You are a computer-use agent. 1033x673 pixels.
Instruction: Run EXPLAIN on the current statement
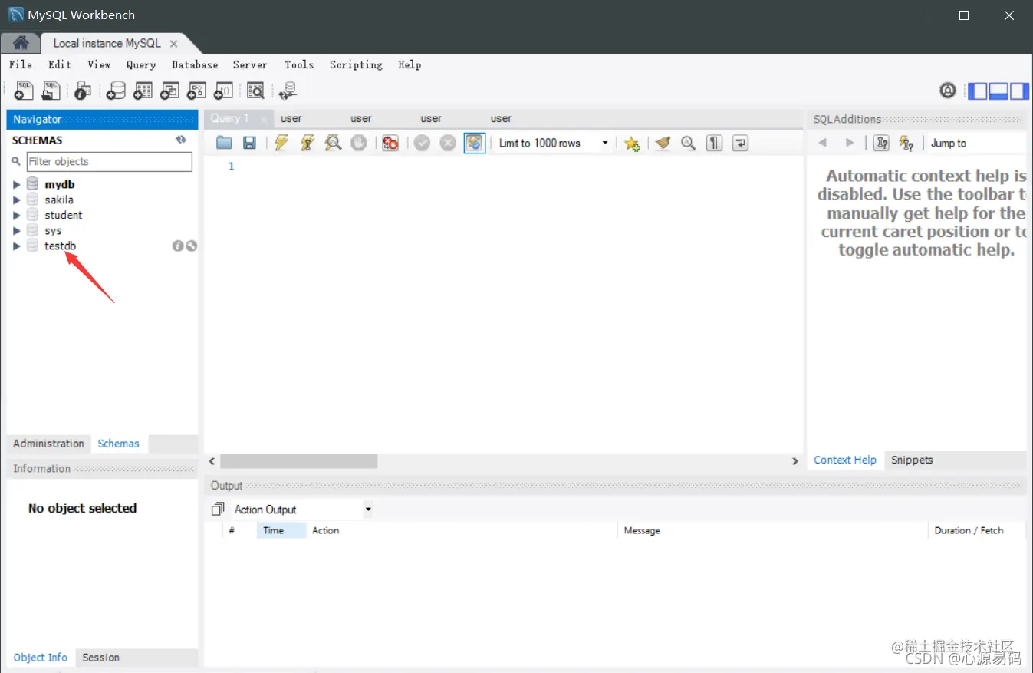tap(333, 143)
